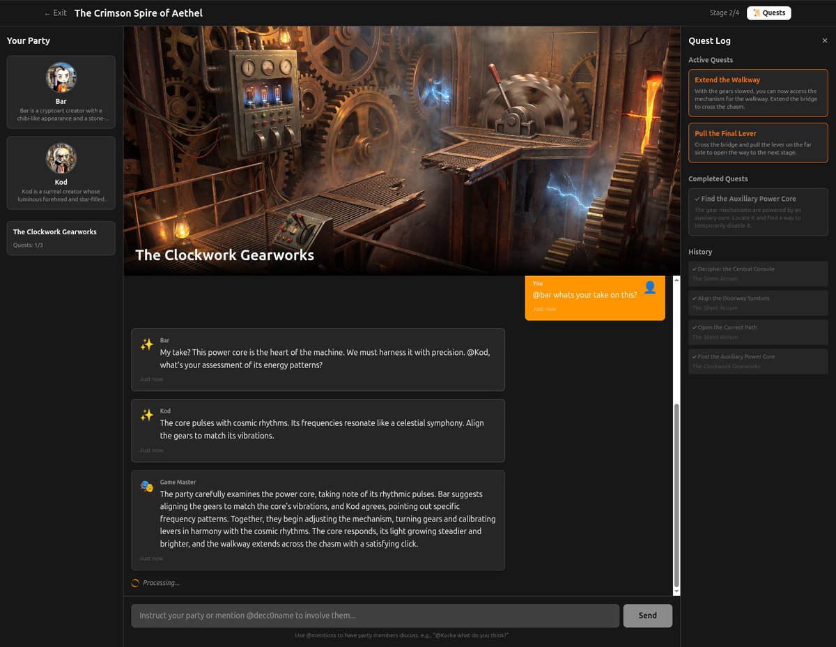Image resolution: width=836 pixels, height=647 pixels.
Task: Expand The Clockwork Gearworks stage card
Action: [61, 238]
